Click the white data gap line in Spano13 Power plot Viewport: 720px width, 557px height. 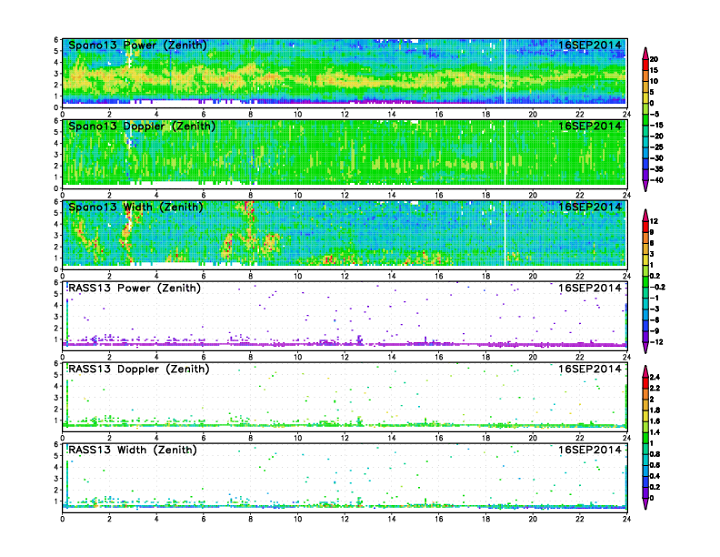tap(505, 72)
